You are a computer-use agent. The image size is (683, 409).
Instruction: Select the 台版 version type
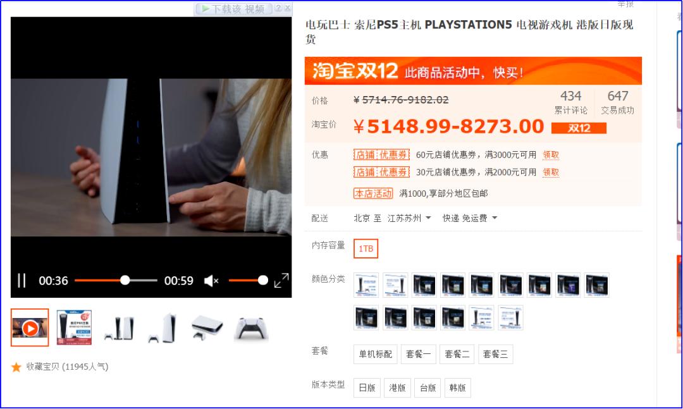coord(428,388)
